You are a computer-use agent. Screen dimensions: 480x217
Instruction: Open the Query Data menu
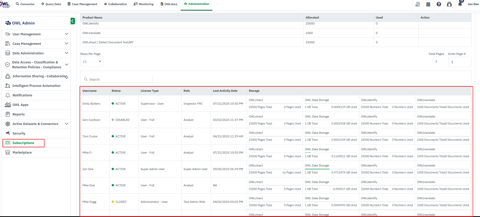(x=51, y=4)
